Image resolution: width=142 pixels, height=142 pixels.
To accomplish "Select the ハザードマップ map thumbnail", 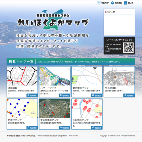I will tap(55, 76).
